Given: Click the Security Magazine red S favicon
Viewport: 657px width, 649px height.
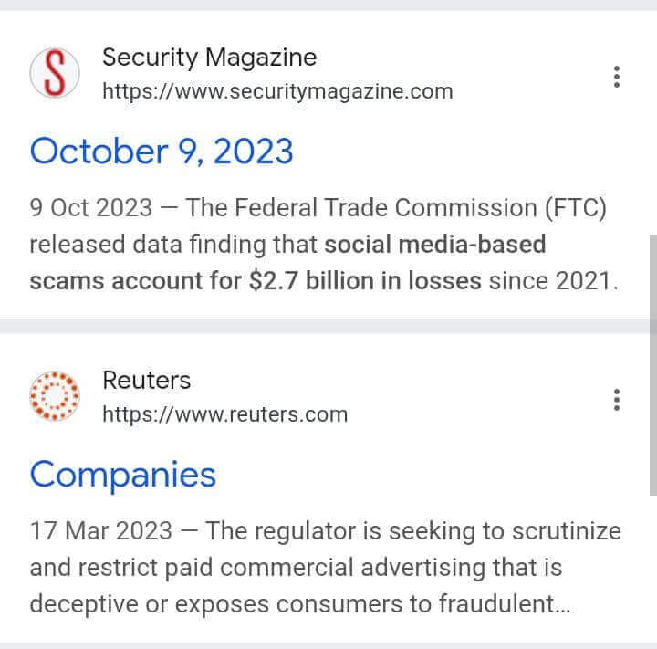Looking at the screenshot, I should tap(55, 73).
